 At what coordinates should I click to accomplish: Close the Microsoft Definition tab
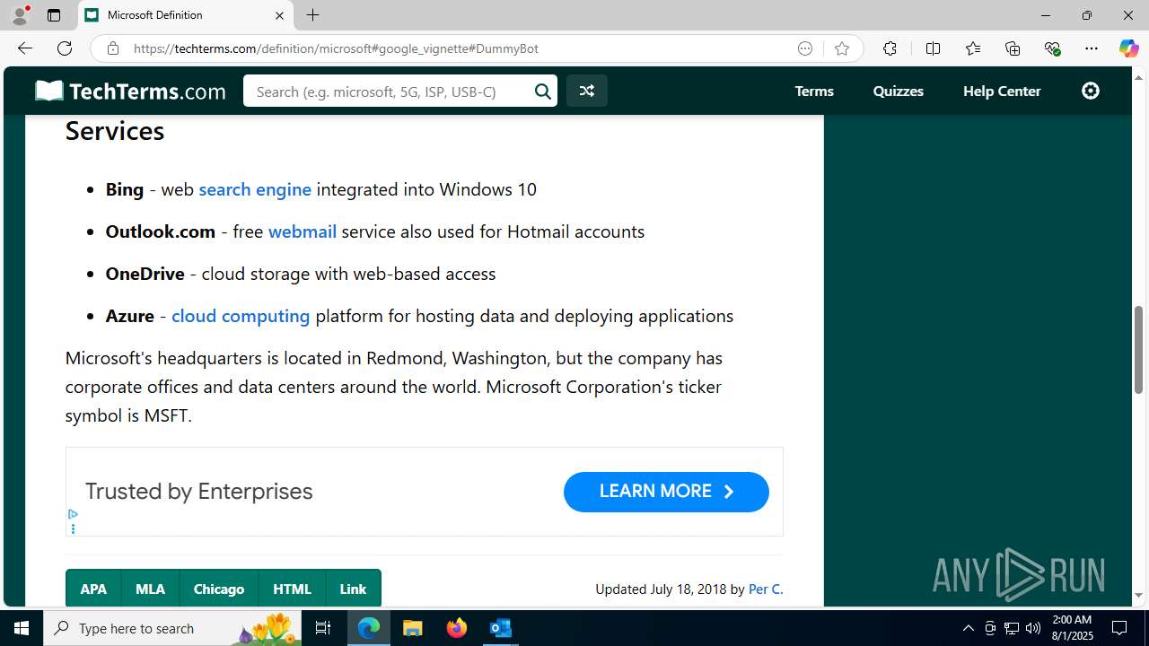[279, 15]
